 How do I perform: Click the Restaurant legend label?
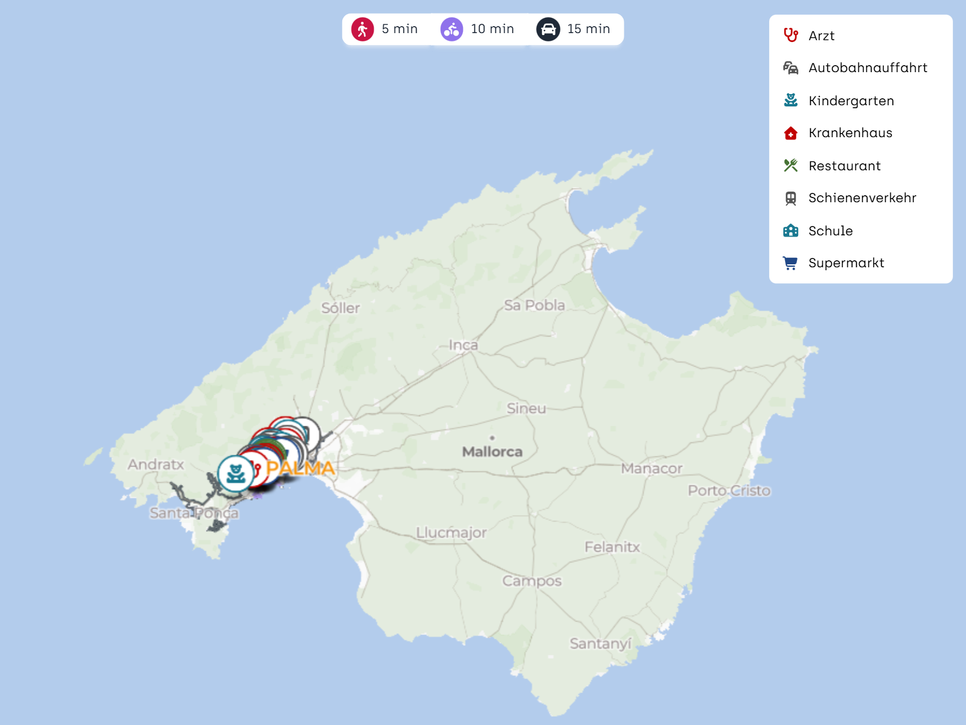[x=844, y=166]
